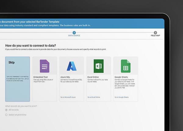Viewport: 183px width, 131px height.
Task: Choose the Select at print-time option
Action: tap(6, 115)
